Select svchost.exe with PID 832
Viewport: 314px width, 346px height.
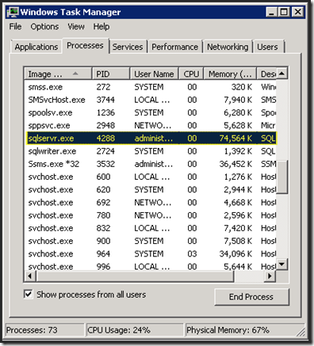pos(150,228)
